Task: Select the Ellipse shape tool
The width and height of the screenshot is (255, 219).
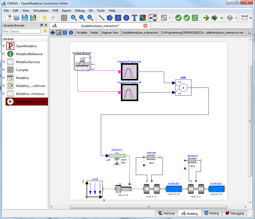Action: pos(126,18)
